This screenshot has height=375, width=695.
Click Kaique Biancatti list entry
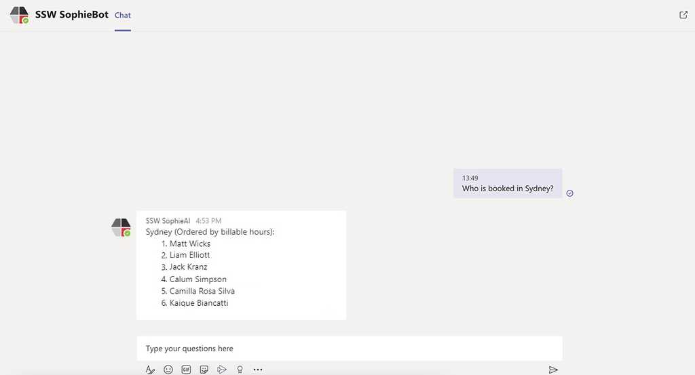tap(199, 303)
